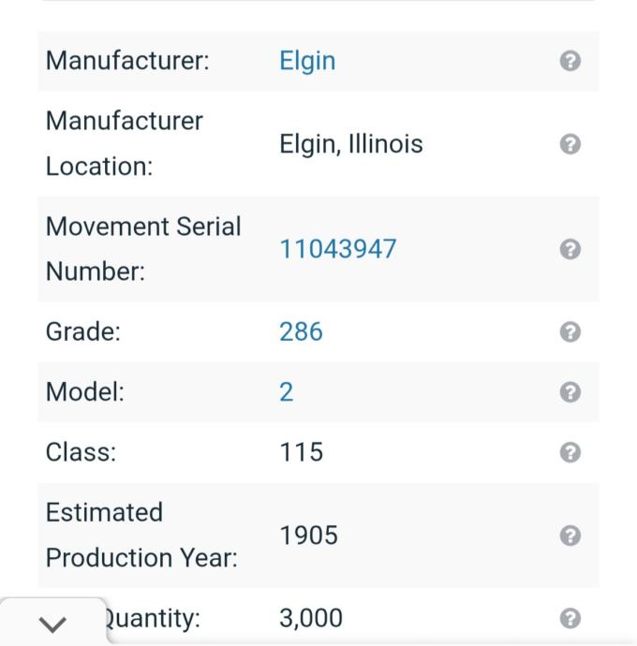The width and height of the screenshot is (637, 646).
Task: Click the quantity value 3,000
Action: [x=311, y=619]
